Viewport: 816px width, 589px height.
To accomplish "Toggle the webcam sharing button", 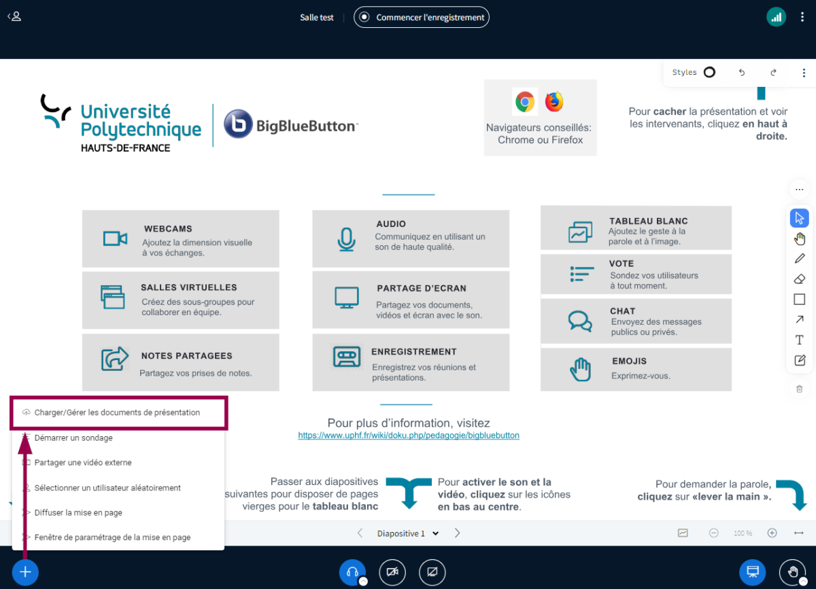I will 392,572.
